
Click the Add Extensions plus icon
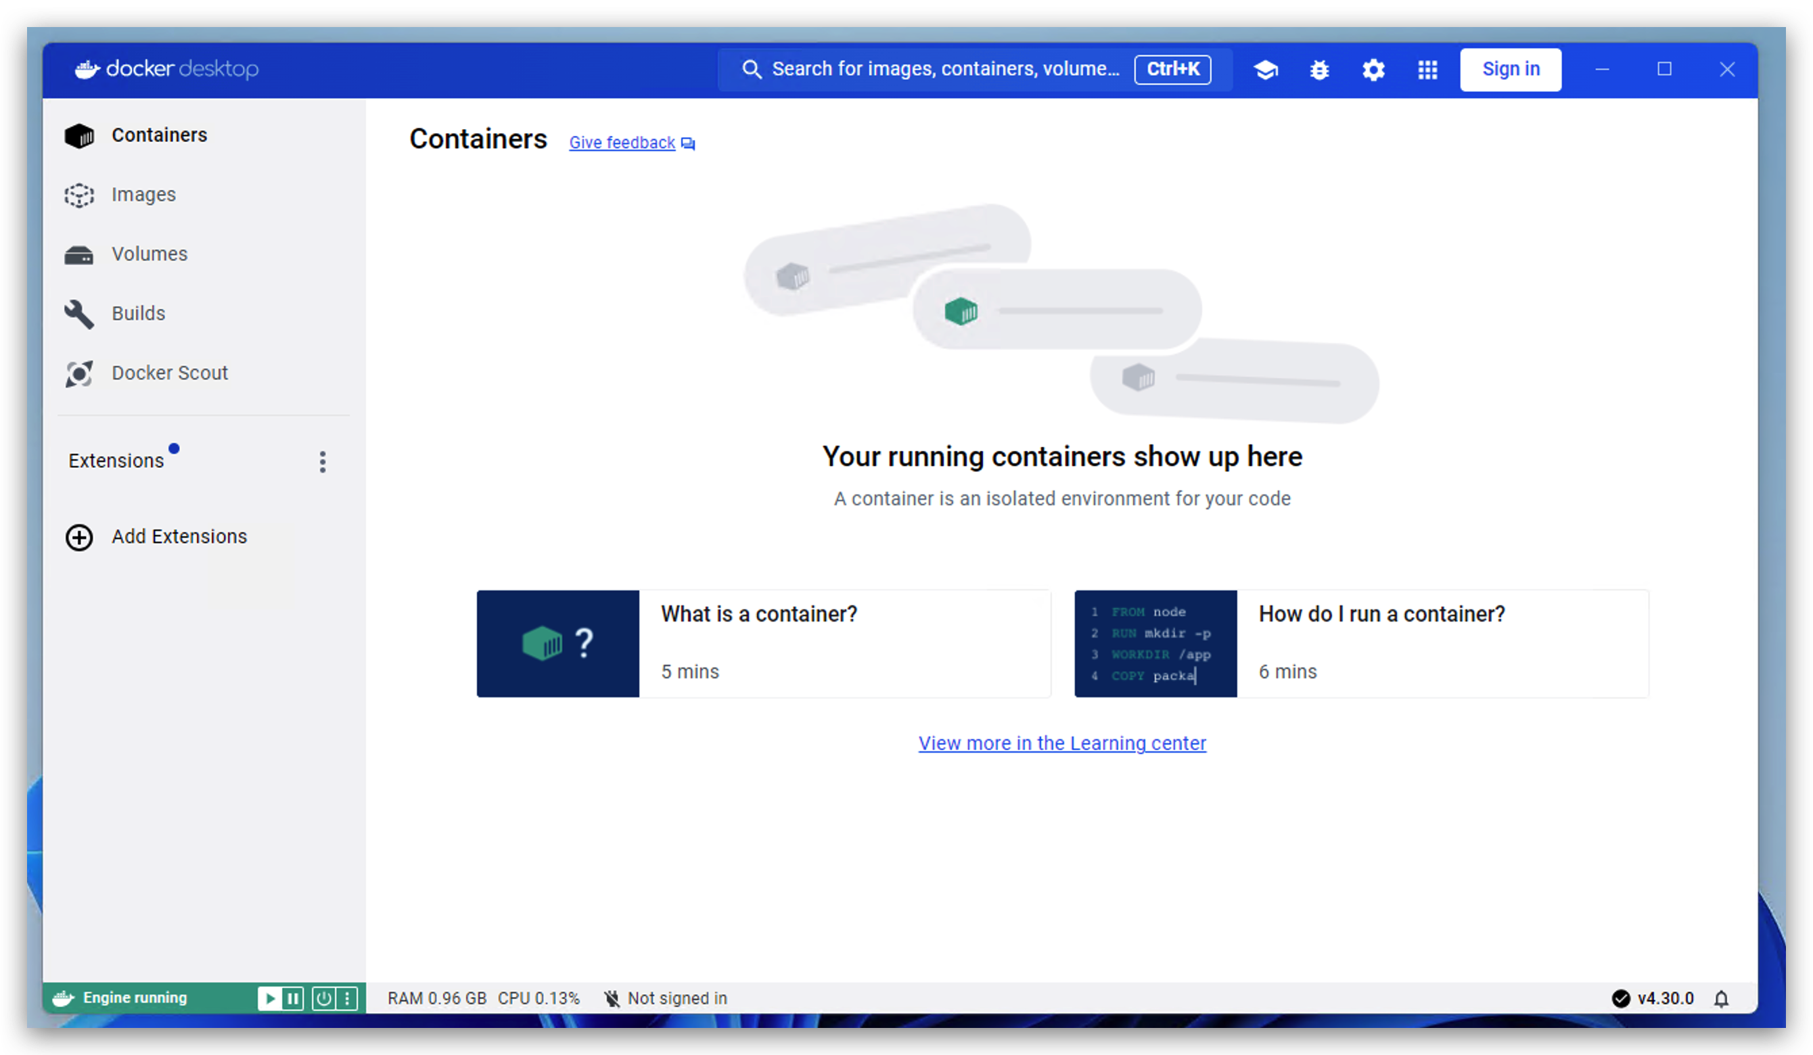[x=79, y=537]
